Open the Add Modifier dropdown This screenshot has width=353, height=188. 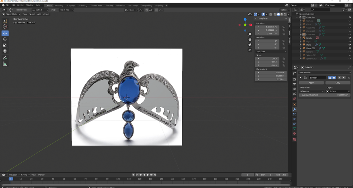tap(325, 73)
